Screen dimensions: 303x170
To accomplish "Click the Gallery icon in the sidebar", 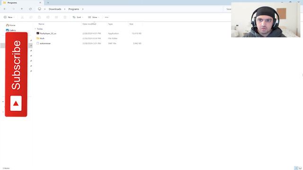I will tap(8, 30).
